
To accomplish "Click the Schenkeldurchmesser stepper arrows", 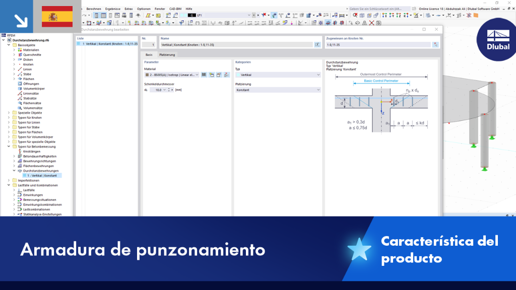I will click(x=169, y=90).
